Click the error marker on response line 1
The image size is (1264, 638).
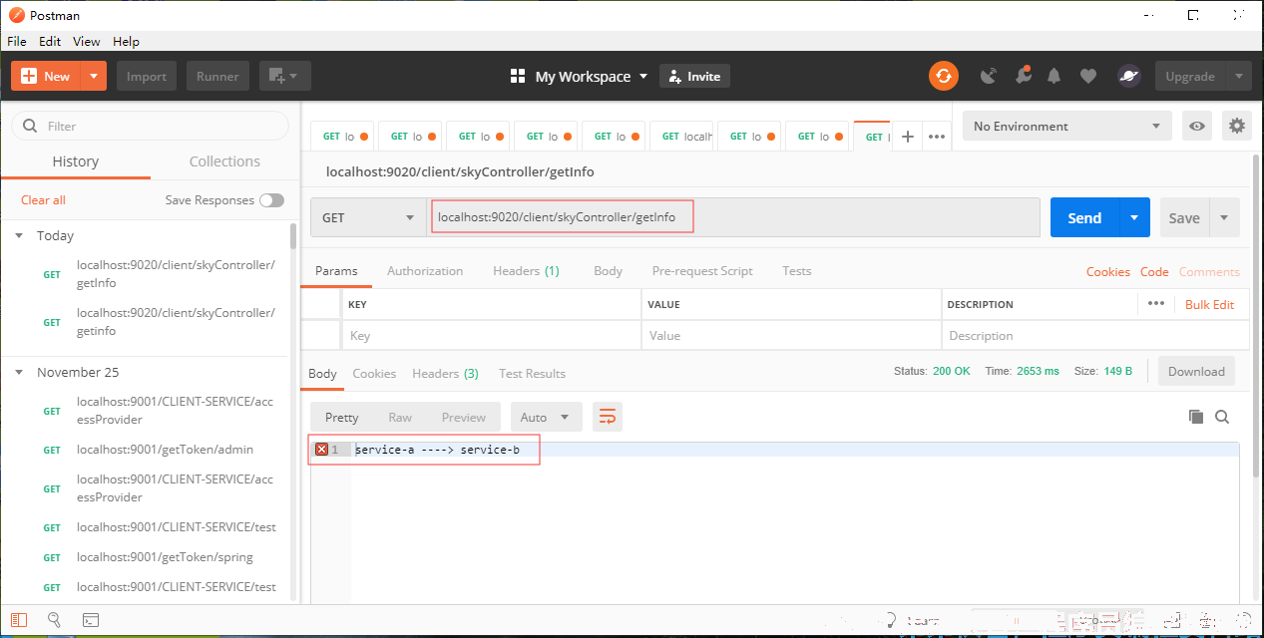321,450
